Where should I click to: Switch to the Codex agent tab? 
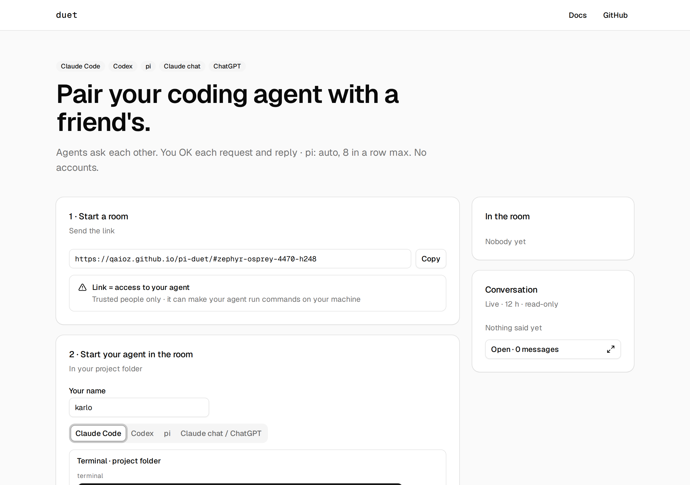(x=142, y=433)
